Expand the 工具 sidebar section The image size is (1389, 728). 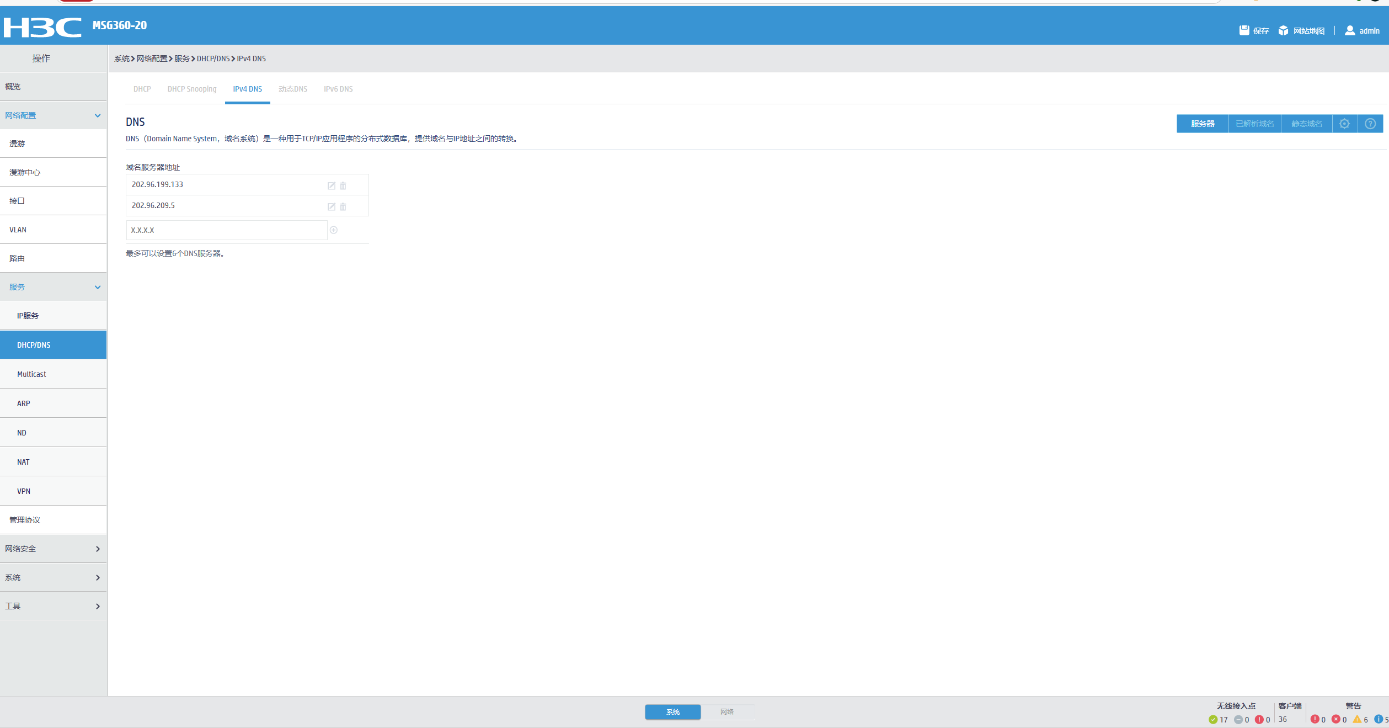(x=98, y=606)
